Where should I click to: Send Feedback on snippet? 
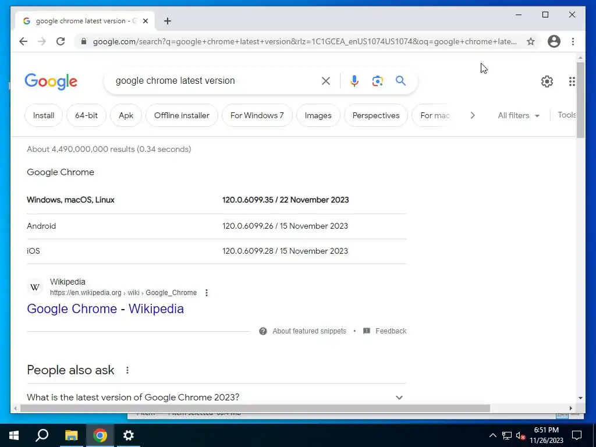coord(391,331)
